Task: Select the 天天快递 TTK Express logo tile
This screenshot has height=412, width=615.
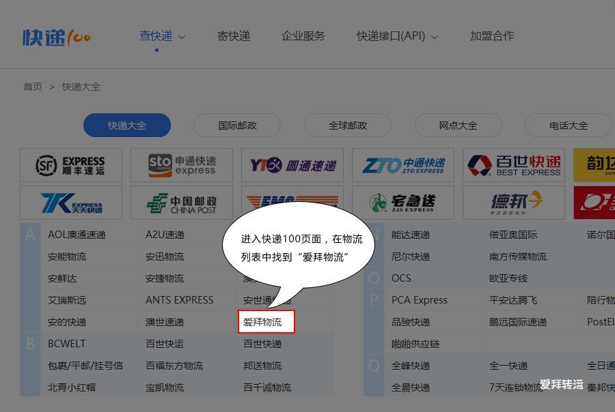Action: [71, 203]
